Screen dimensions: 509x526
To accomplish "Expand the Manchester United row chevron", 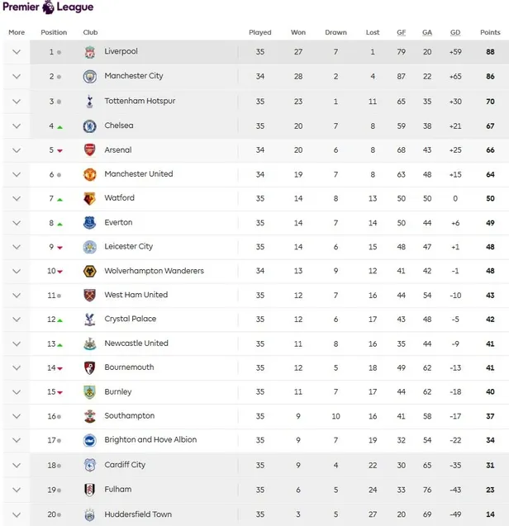I will pos(17,174).
